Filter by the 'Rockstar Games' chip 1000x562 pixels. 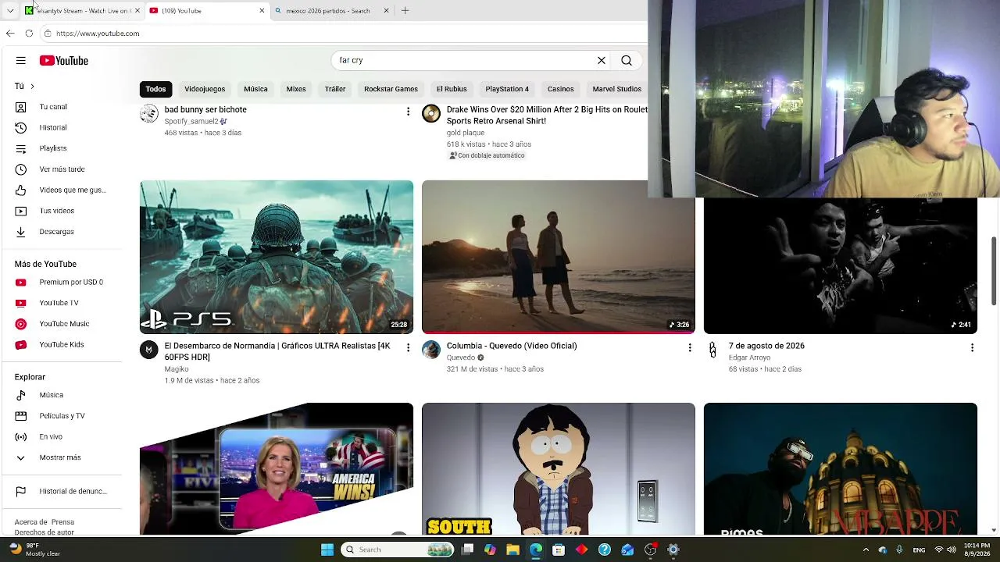(391, 89)
